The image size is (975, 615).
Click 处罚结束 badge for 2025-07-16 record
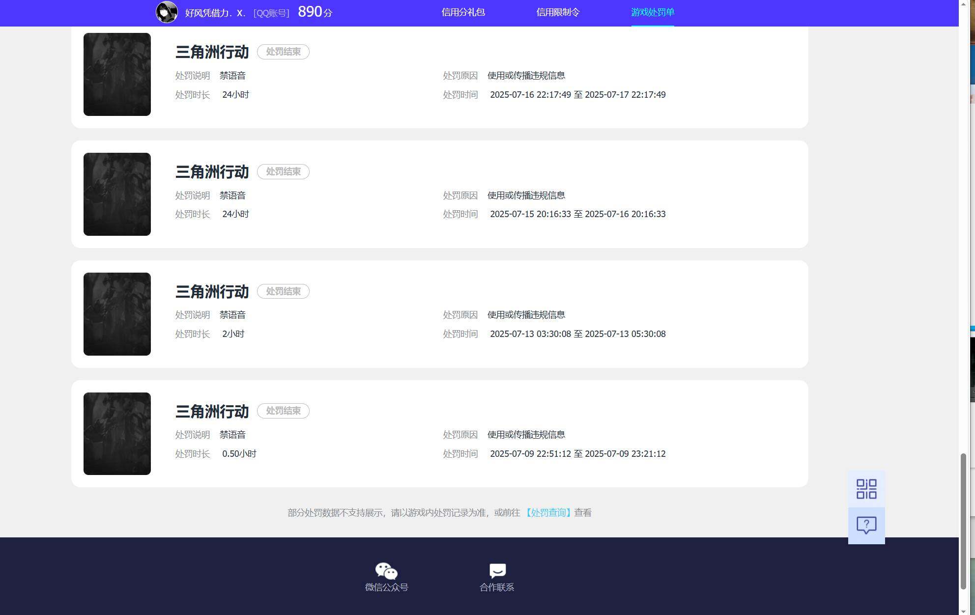coord(283,52)
